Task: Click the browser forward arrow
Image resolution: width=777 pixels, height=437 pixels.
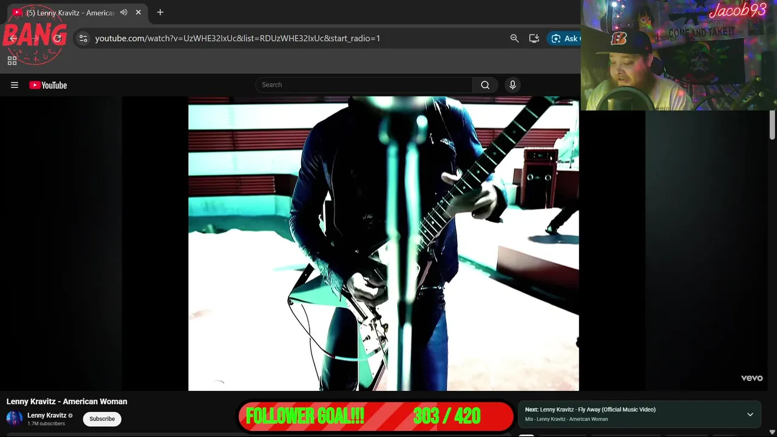Action: (35, 38)
